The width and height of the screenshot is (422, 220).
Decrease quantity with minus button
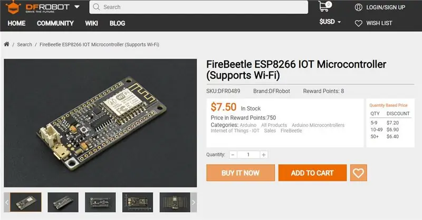[x=233, y=155]
